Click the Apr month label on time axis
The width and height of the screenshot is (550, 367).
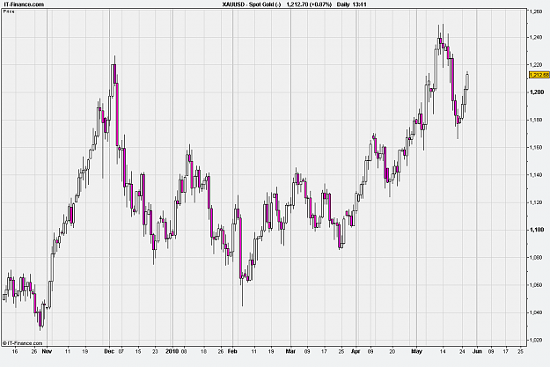tap(356, 351)
